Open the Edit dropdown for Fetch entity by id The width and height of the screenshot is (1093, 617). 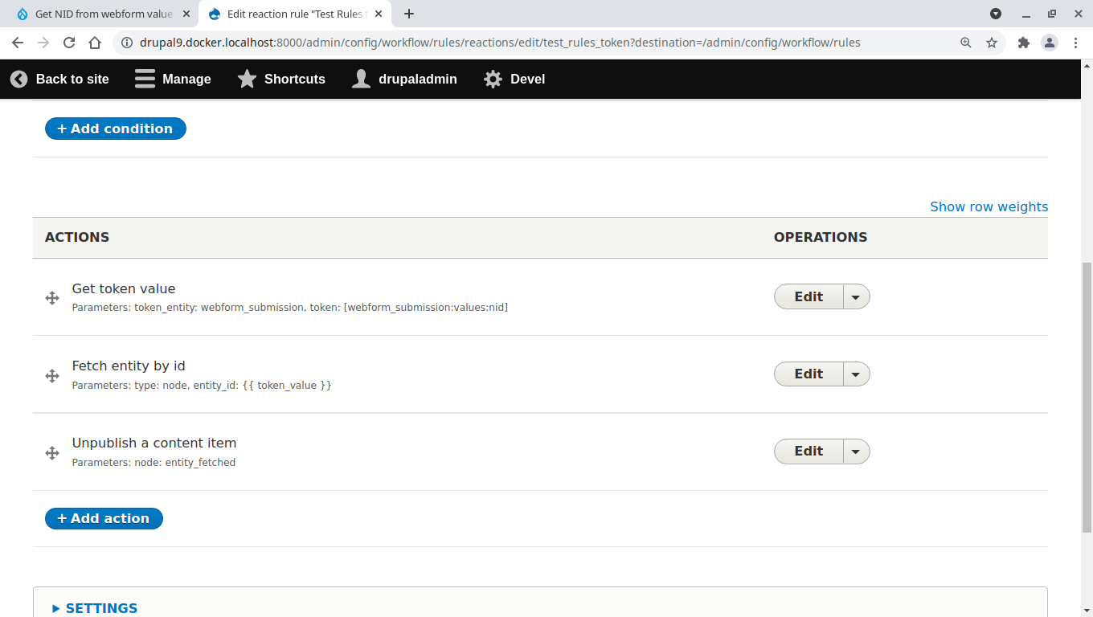coord(856,374)
